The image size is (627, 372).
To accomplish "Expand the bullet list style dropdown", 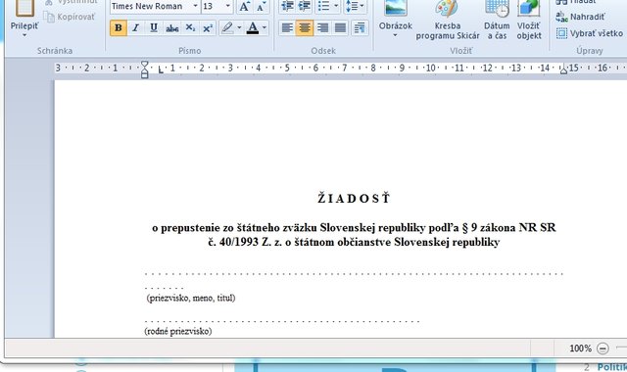I will (x=336, y=7).
